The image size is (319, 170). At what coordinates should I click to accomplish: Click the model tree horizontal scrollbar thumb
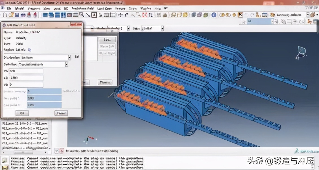[x=23, y=152]
